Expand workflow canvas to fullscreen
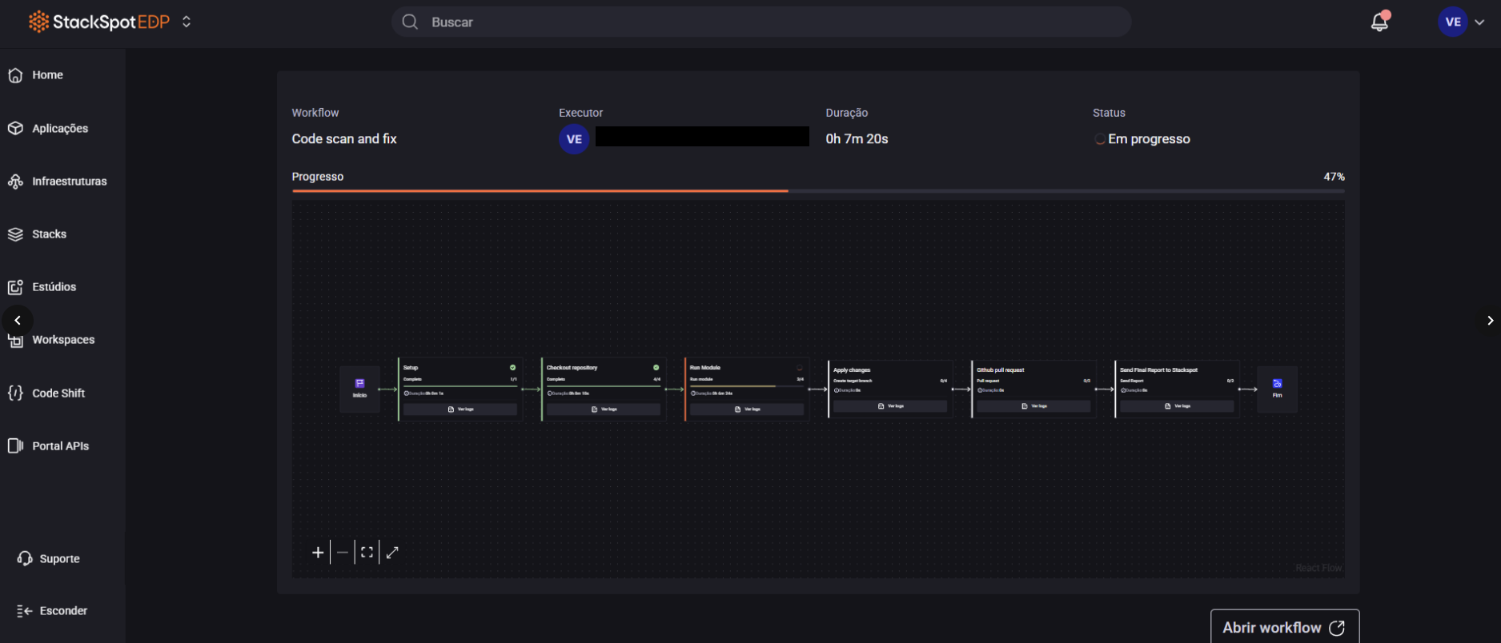1501x643 pixels. 392,553
